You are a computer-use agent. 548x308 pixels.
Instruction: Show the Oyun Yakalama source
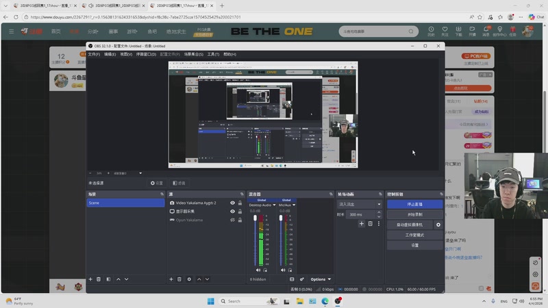pos(232,220)
